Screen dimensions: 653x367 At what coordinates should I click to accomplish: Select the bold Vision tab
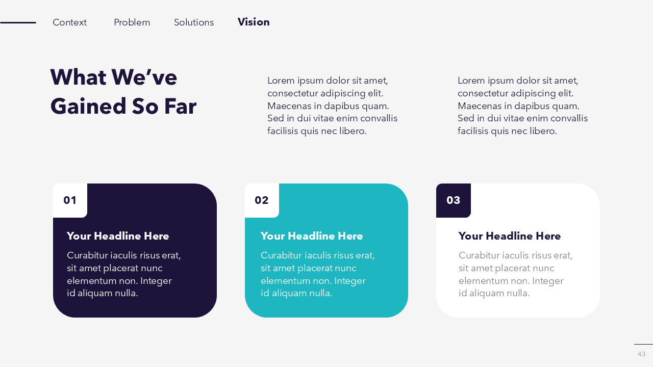pos(254,22)
